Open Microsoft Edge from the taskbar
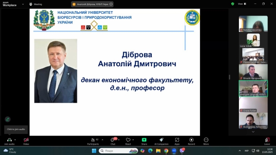This screenshot has width=276, height=155. tap(150, 151)
